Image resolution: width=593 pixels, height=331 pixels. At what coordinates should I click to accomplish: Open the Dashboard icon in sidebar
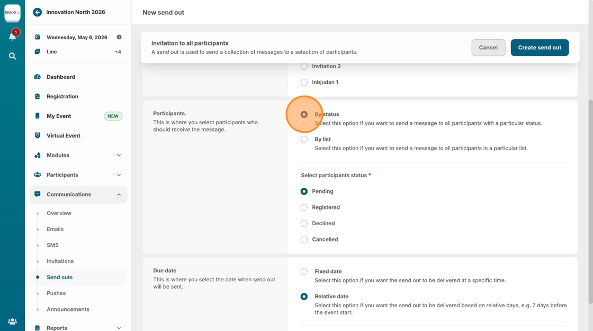[38, 77]
